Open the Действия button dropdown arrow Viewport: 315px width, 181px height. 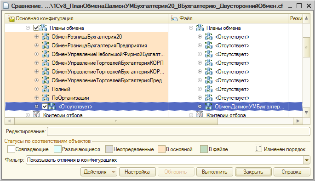pos(113,172)
